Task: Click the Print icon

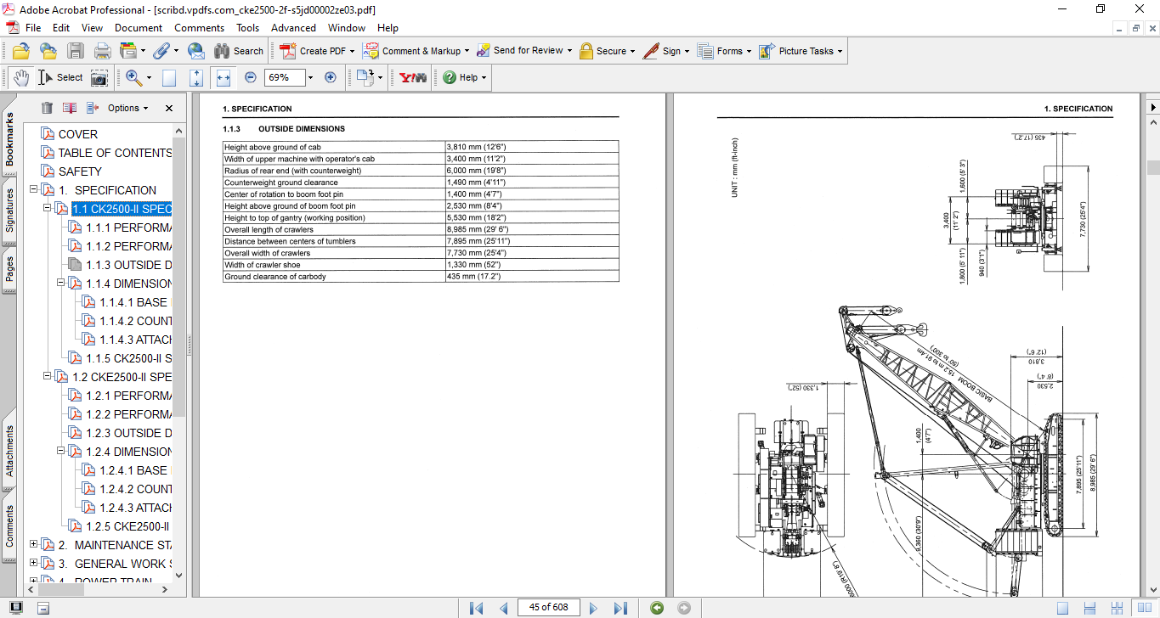Action: (x=102, y=51)
